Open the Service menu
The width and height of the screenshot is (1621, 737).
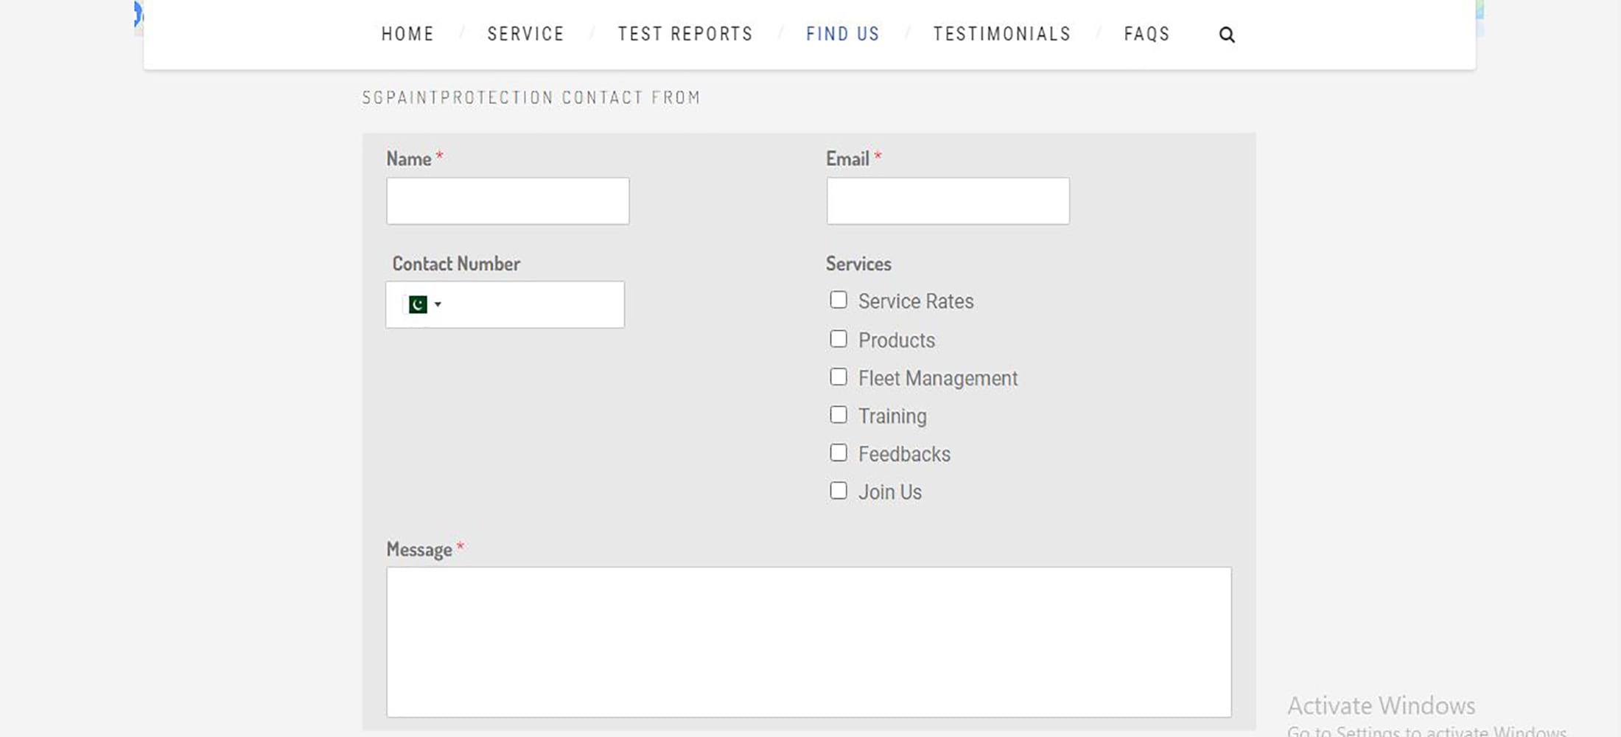tap(525, 34)
